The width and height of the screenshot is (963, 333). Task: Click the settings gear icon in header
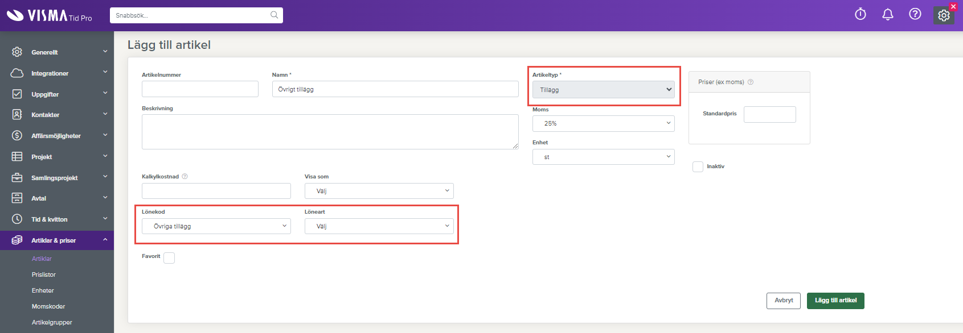click(x=944, y=15)
